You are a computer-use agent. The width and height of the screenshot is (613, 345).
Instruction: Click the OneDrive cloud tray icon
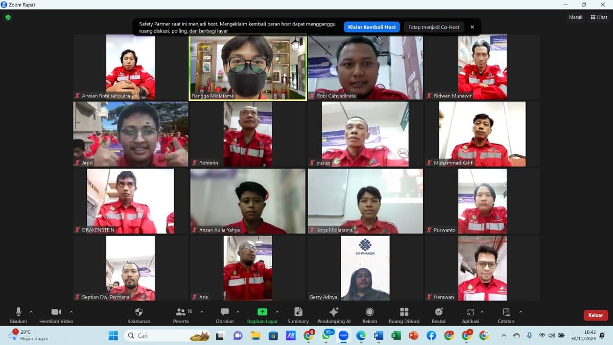(516, 335)
